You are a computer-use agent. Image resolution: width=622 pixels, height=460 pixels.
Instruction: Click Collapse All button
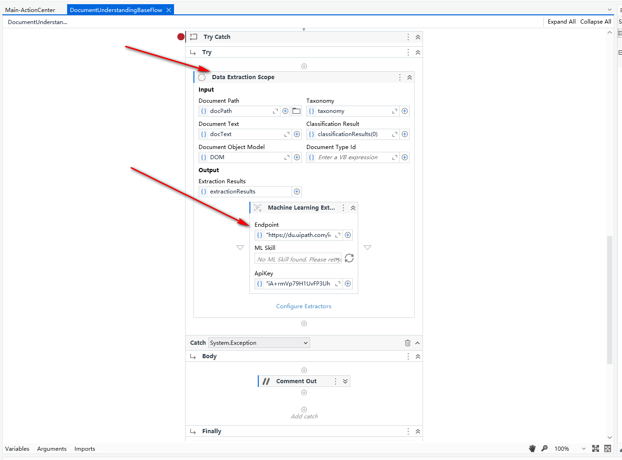coord(596,22)
